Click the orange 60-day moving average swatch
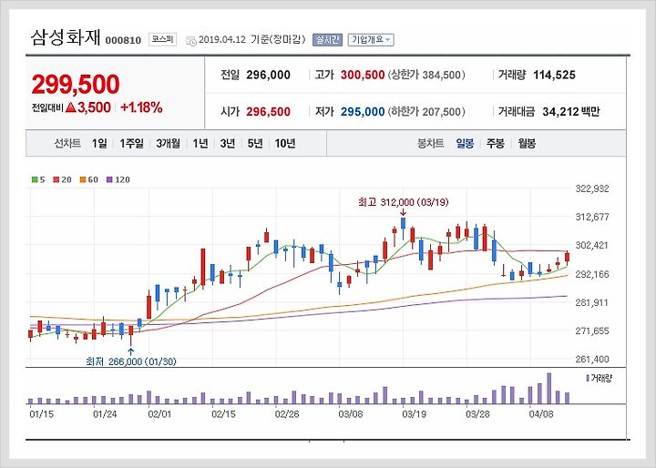 click(x=83, y=180)
